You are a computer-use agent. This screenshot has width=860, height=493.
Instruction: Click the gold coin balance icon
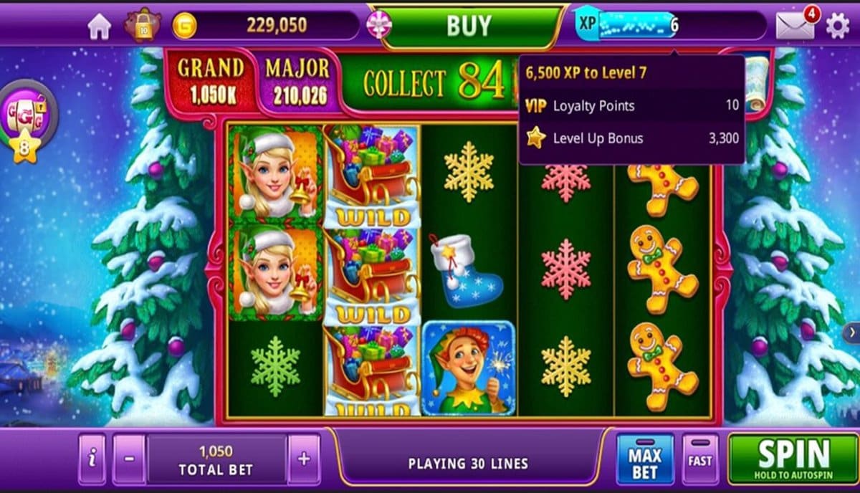pos(185,26)
